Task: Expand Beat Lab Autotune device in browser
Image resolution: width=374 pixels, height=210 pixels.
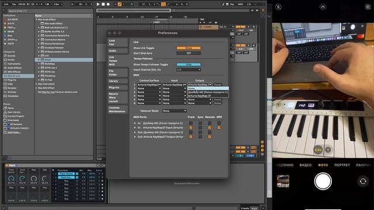Action: click(39, 27)
